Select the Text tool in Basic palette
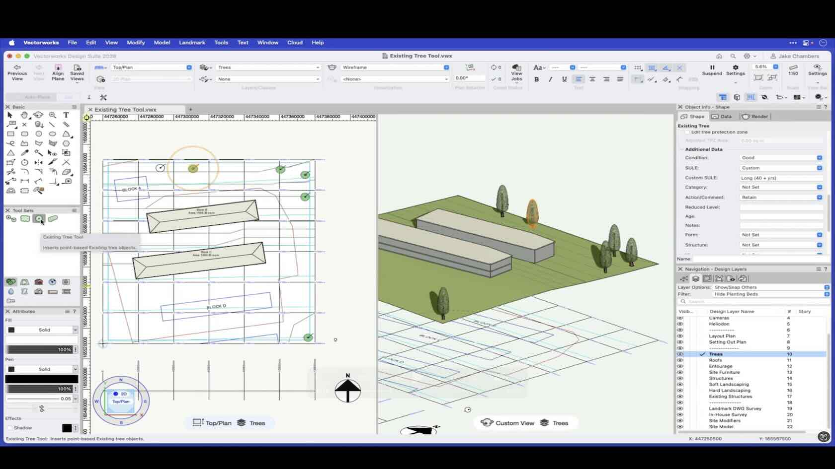This screenshot has height=469, width=835. point(66,115)
